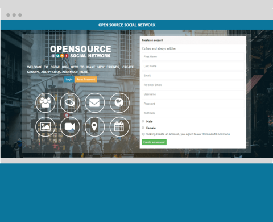Focus the Last Name field

tap(193, 66)
